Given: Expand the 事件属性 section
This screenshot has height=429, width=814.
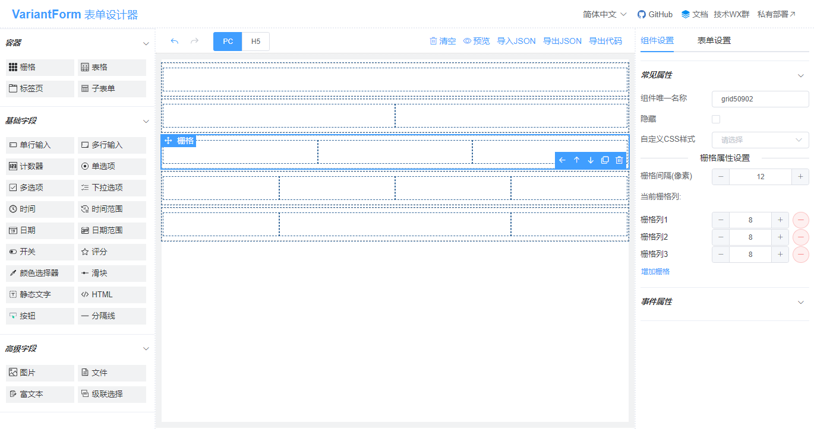Looking at the screenshot, I should [x=800, y=302].
